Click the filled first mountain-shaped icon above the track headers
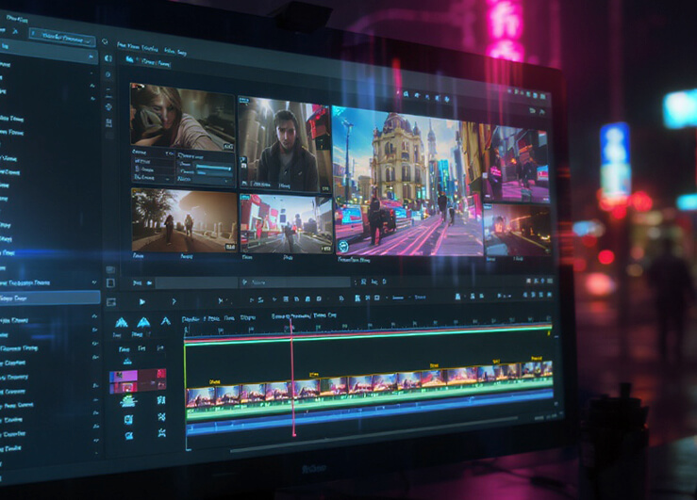The width and height of the screenshot is (697, 500). point(122,322)
